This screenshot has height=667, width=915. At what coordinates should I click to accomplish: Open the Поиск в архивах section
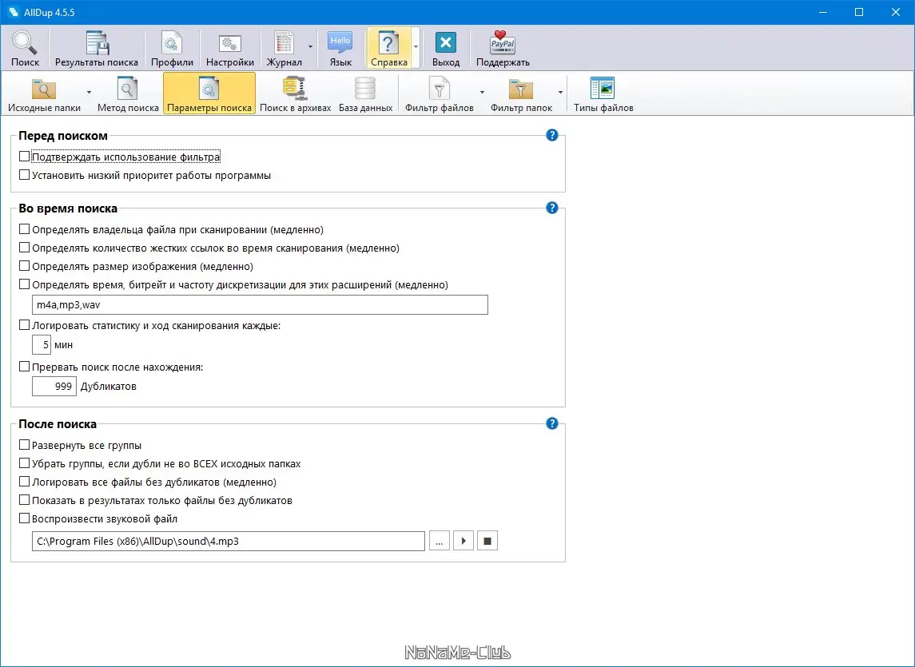[295, 93]
